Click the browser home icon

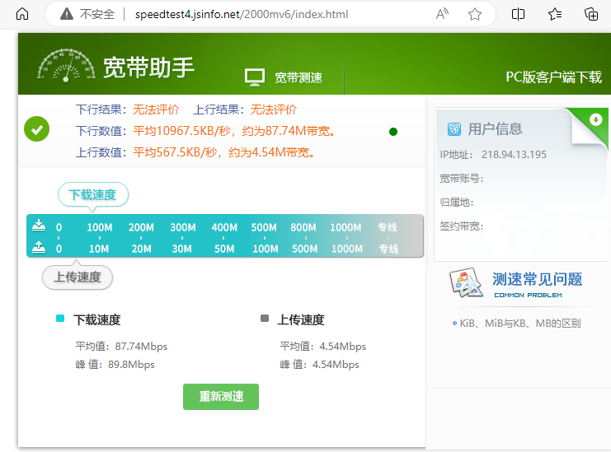click(22, 14)
